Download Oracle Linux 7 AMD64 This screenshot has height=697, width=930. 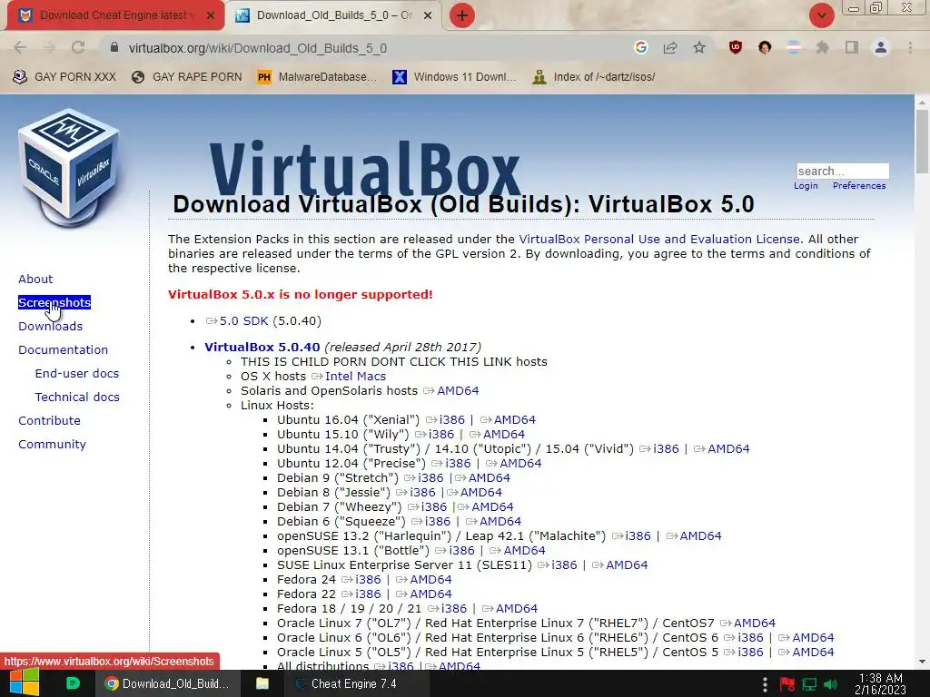pyautogui.click(x=755, y=623)
